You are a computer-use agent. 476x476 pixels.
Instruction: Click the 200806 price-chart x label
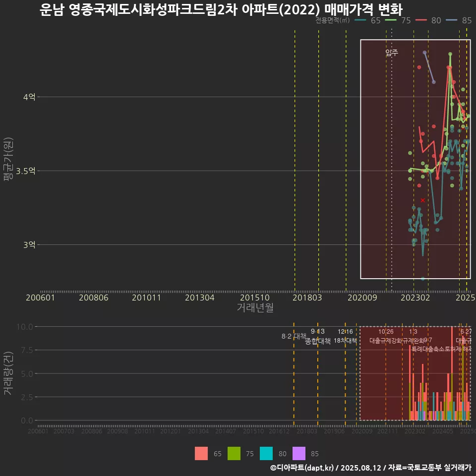point(94,297)
